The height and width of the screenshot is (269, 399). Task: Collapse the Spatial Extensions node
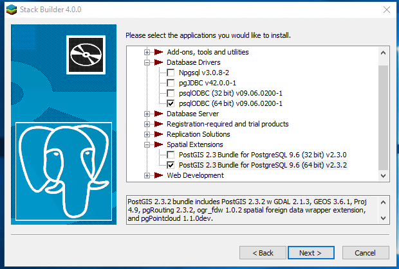147,144
